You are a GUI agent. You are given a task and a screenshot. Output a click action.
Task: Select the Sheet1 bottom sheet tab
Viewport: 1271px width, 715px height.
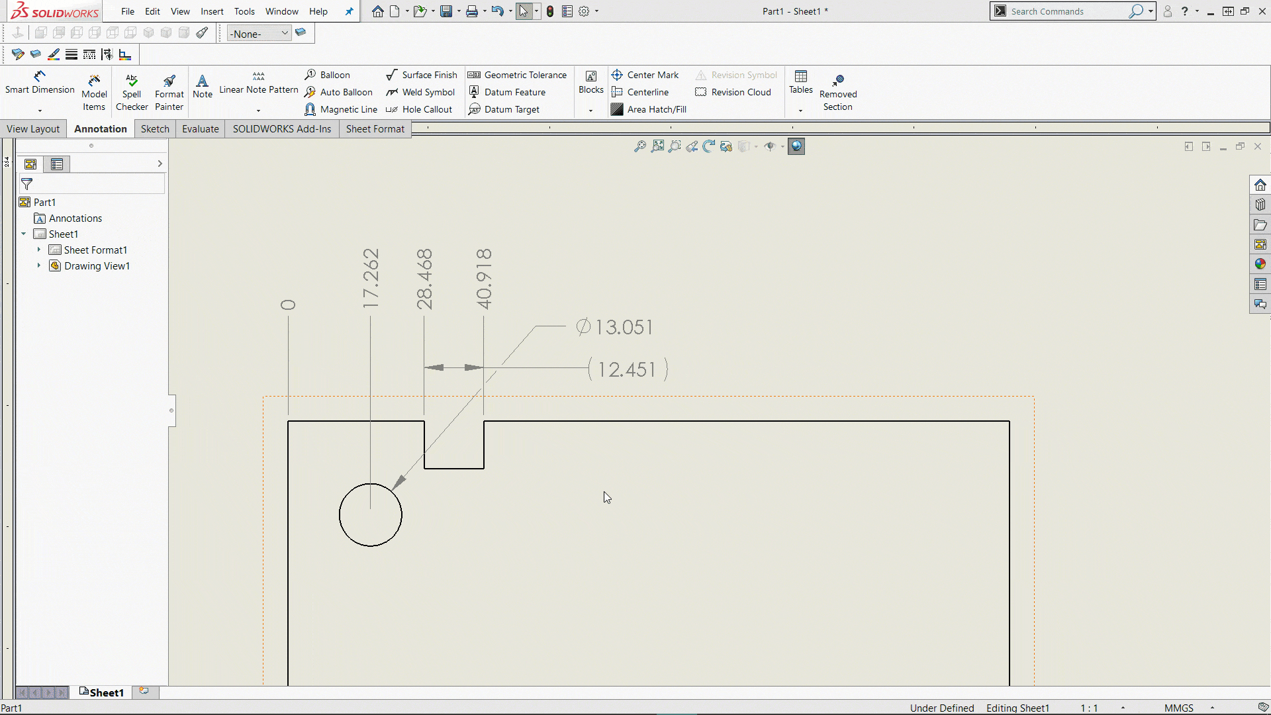point(101,692)
